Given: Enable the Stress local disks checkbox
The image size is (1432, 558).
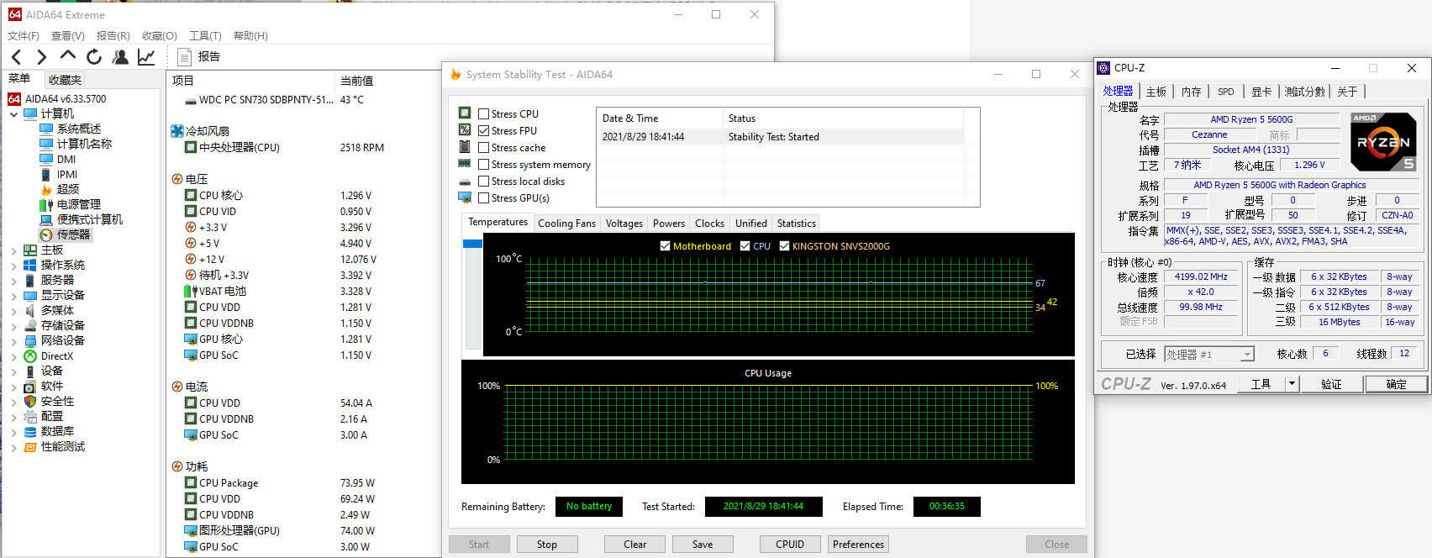Looking at the screenshot, I should coord(484,181).
